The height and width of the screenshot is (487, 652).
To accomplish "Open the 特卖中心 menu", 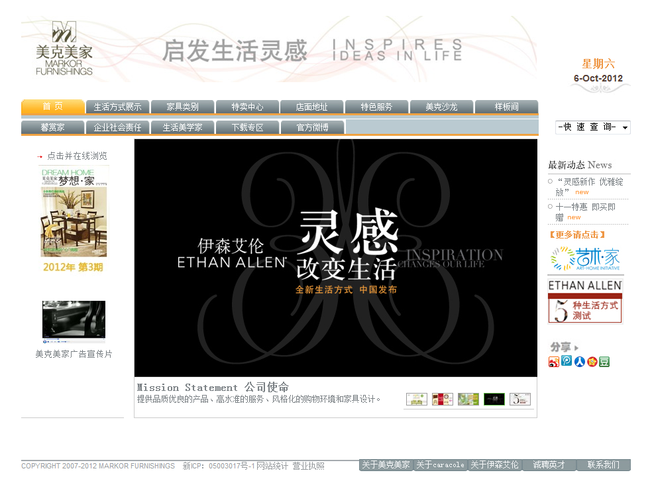I will coord(247,107).
